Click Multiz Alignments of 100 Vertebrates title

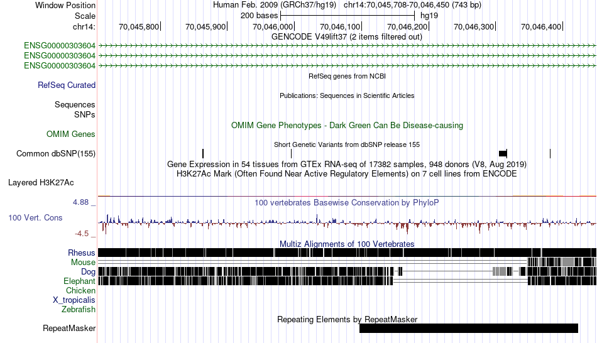click(347, 244)
